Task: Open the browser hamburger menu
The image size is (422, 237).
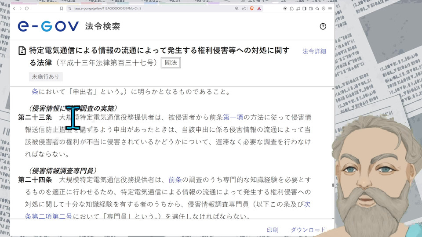Action: click(x=330, y=9)
